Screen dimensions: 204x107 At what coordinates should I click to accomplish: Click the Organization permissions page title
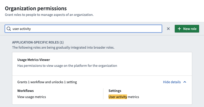point(36,8)
